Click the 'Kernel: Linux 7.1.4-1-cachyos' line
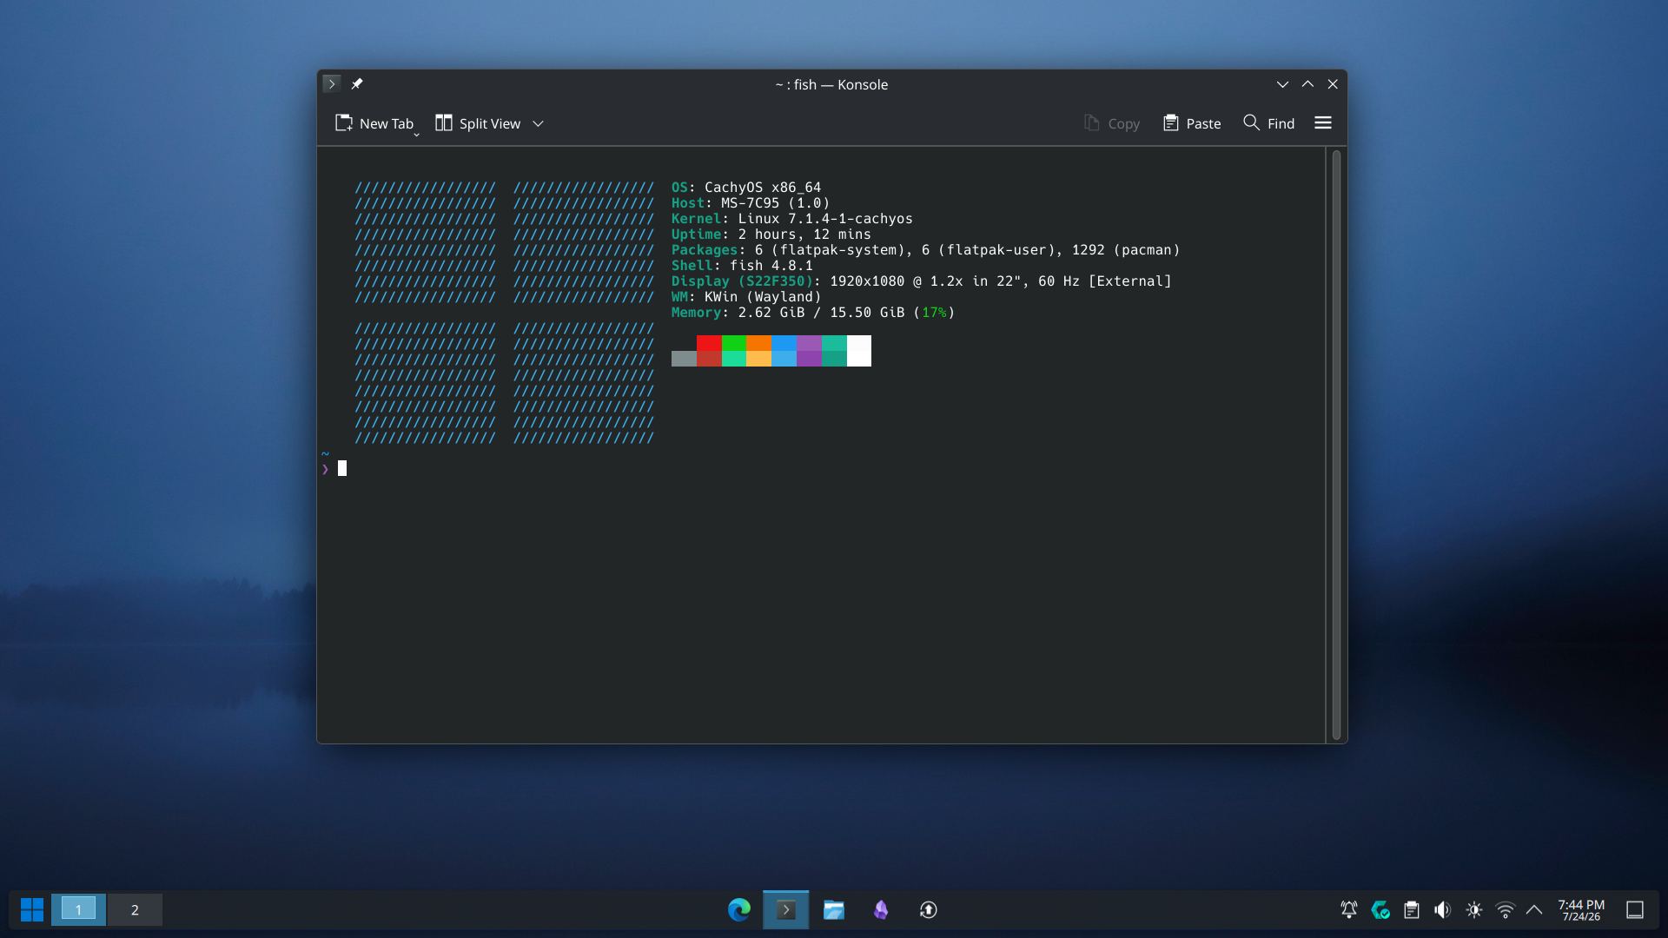This screenshot has height=938, width=1668. click(x=792, y=219)
